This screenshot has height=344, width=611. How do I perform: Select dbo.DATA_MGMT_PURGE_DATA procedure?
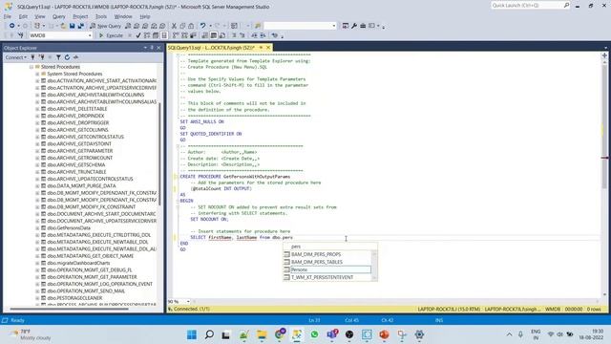(81, 186)
